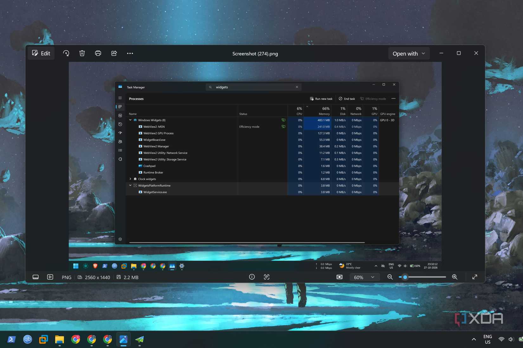Screen dimensions: 523x348
Task: Open the file info panel icon
Action: point(252,277)
